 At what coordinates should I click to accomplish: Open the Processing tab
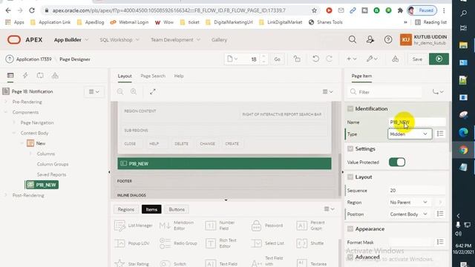tap(40, 76)
